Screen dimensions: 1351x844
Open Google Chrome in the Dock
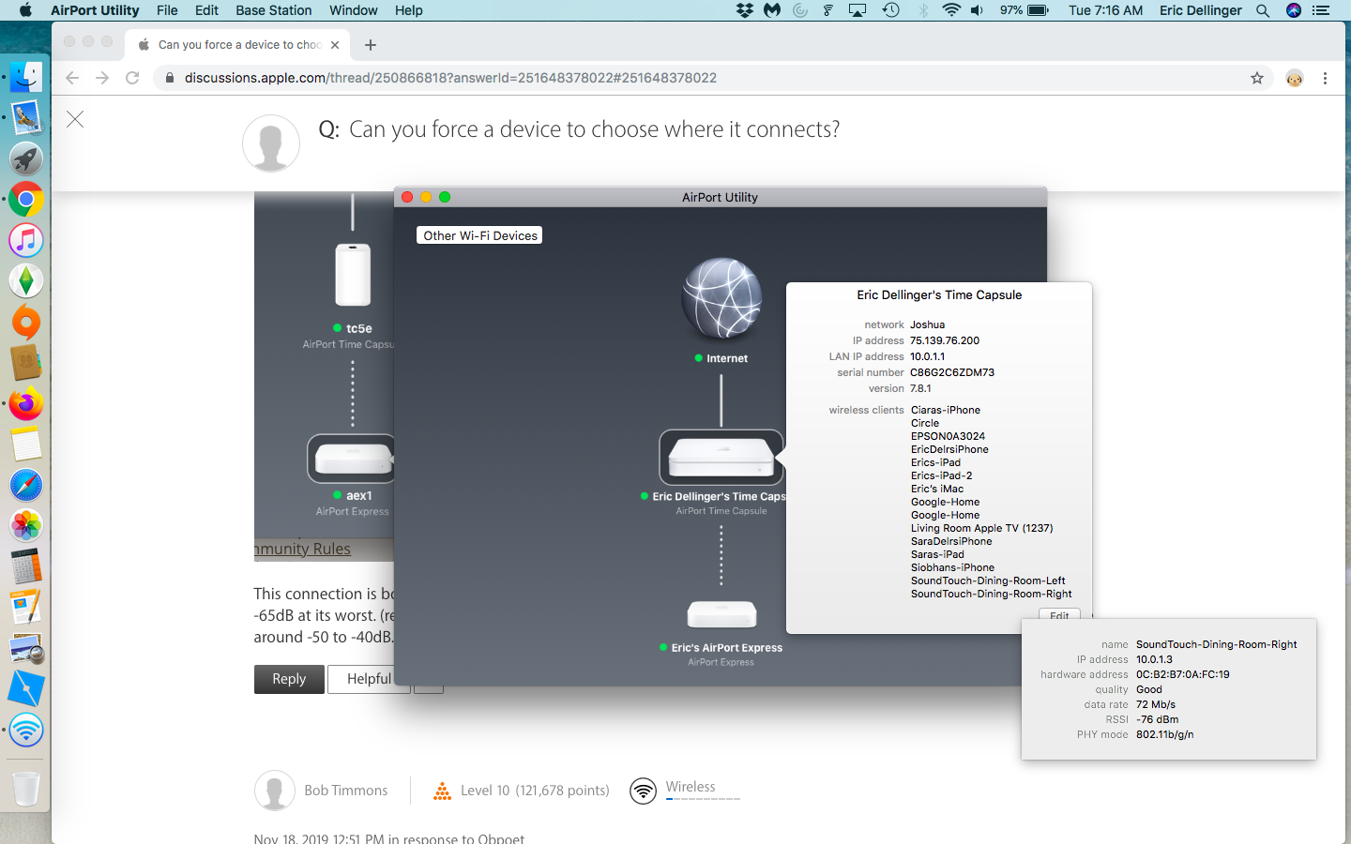pos(26,199)
